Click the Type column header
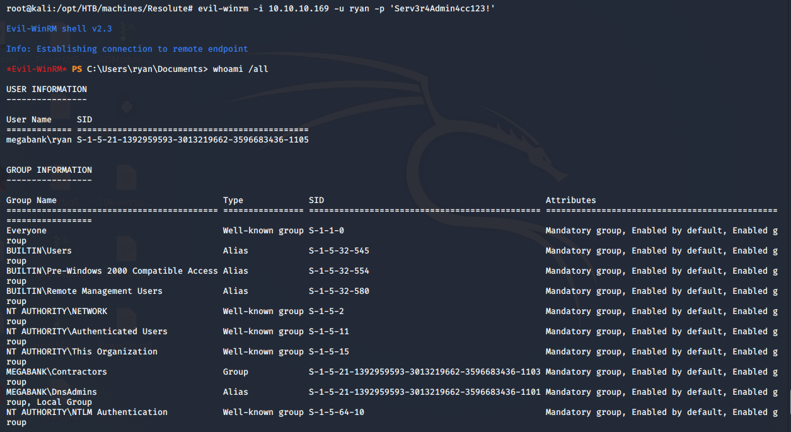 click(x=233, y=200)
